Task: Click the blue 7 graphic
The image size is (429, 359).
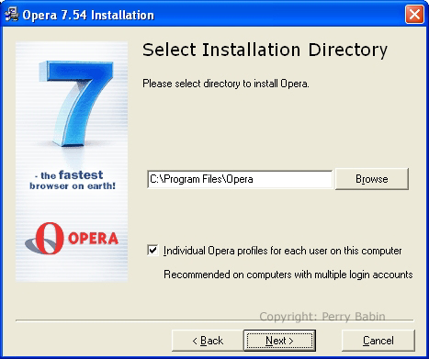Action: pyautogui.click(x=75, y=103)
